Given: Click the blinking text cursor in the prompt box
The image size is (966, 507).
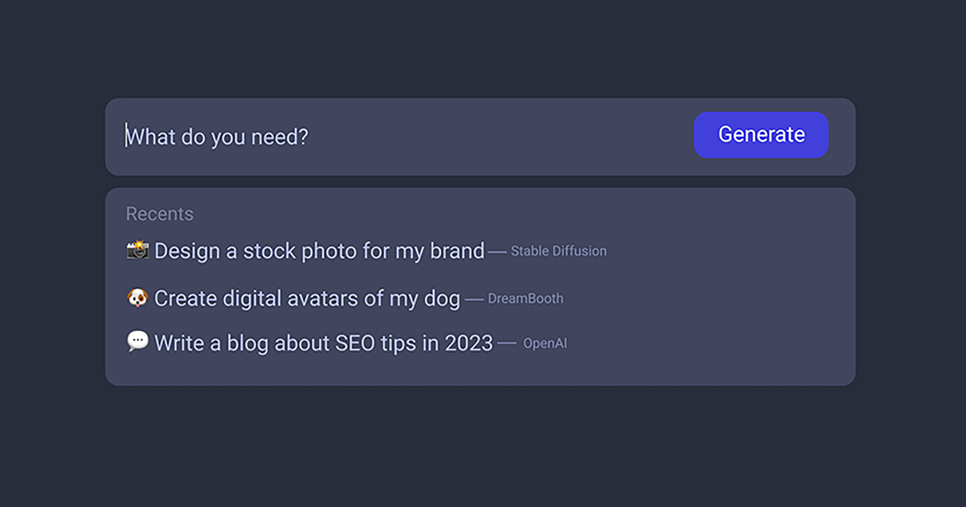Looking at the screenshot, I should [126, 135].
